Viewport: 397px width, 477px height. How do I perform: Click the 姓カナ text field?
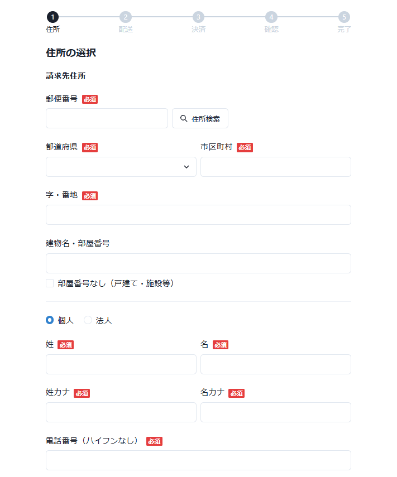point(121,412)
